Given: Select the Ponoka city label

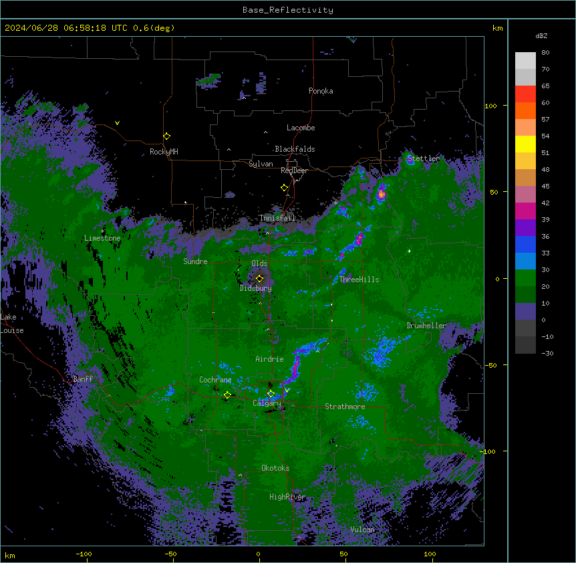Looking at the screenshot, I should pyautogui.click(x=321, y=91).
